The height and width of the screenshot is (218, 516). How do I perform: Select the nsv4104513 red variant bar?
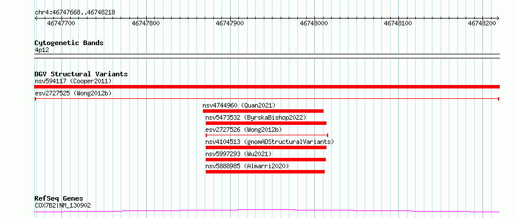(x=266, y=147)
